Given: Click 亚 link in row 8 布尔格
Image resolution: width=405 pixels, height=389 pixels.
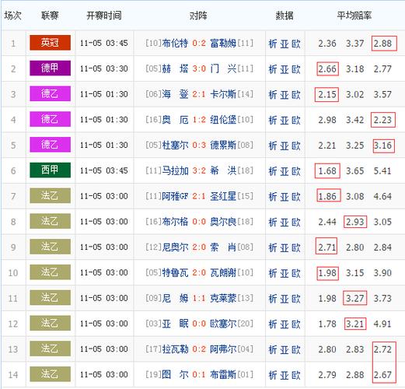Looking at the screenshot, I should (285, 222).
